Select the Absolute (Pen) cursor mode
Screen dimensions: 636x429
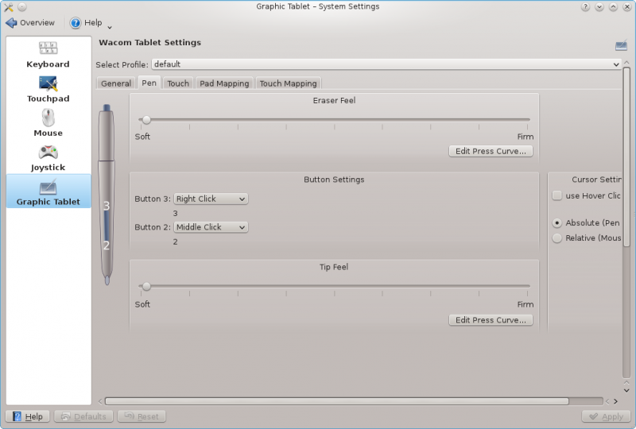(557, 222)
